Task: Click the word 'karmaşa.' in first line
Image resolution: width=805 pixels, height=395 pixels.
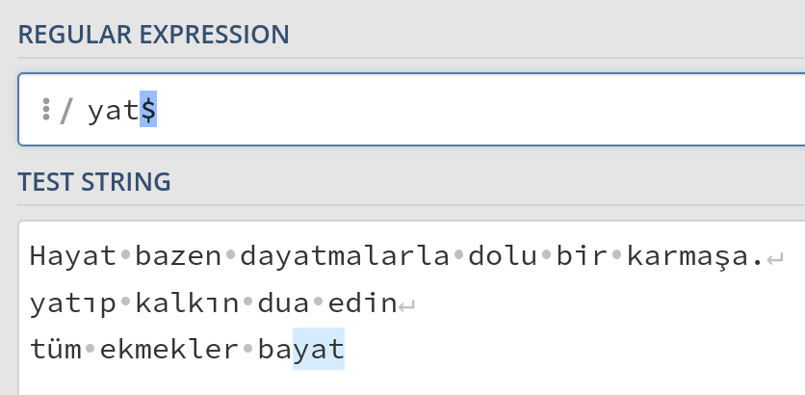Action: pyautogui.click(x=694, y=257)
